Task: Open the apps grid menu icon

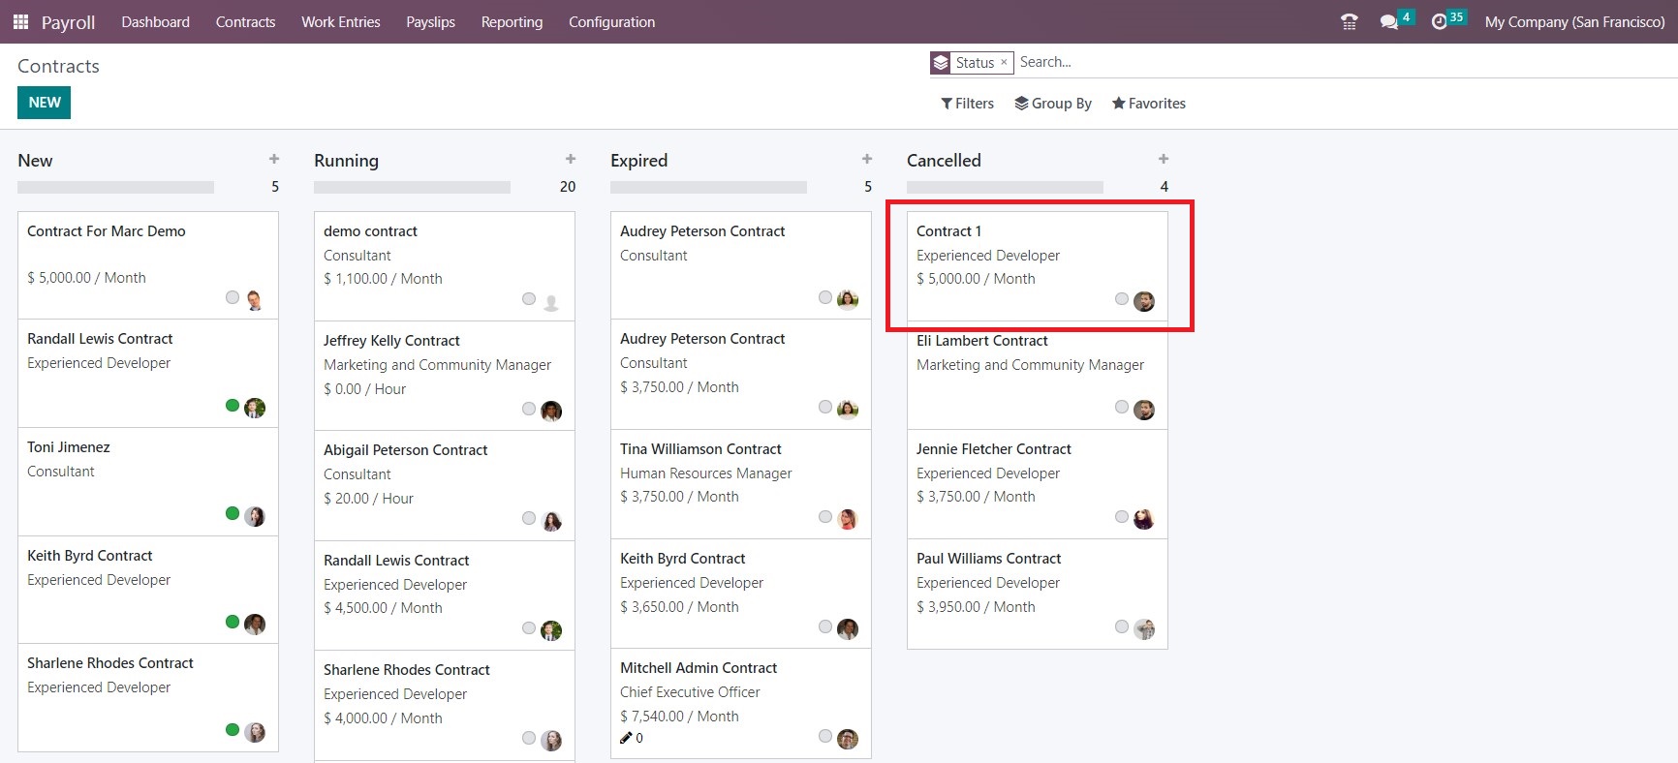Action: 20,21
